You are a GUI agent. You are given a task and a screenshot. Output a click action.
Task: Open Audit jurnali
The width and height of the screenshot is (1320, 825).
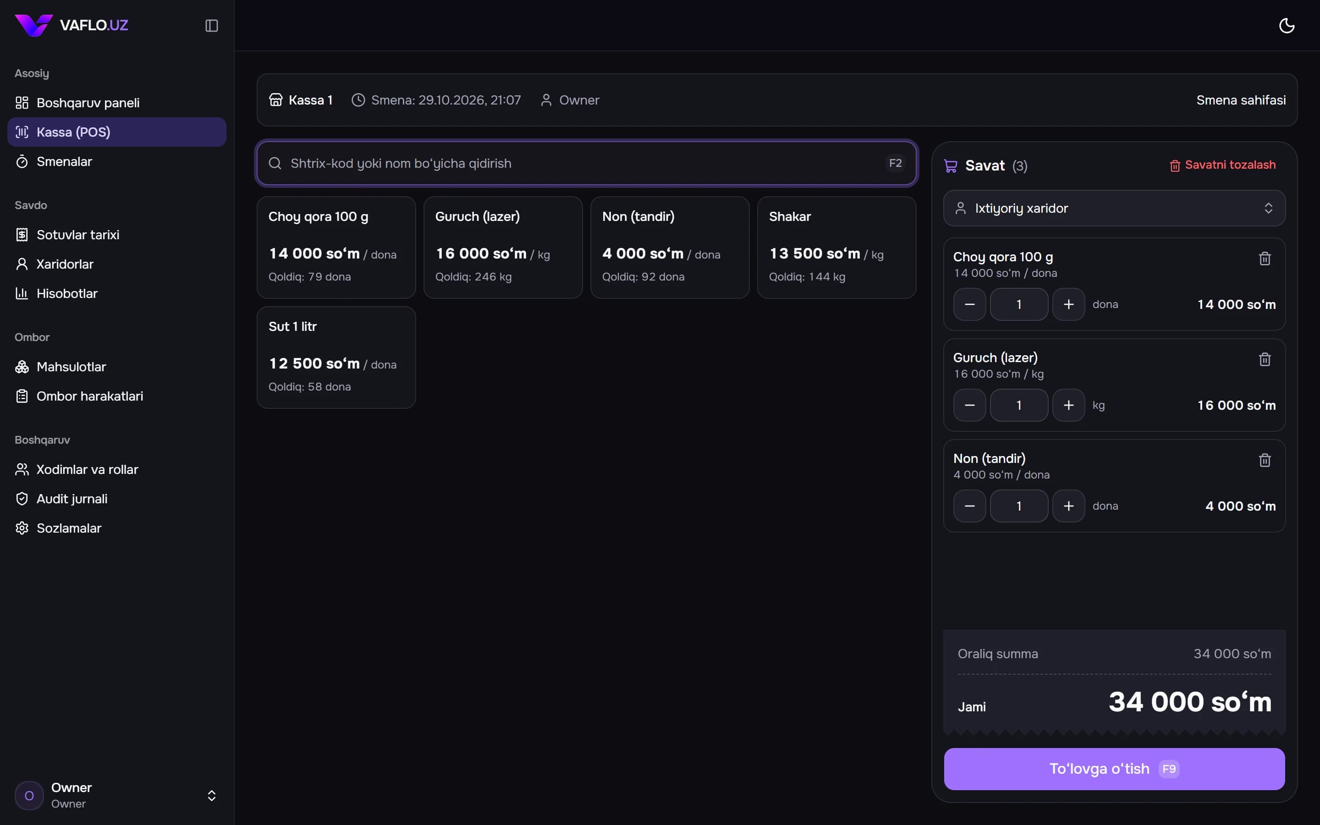(x=116, y=499)
